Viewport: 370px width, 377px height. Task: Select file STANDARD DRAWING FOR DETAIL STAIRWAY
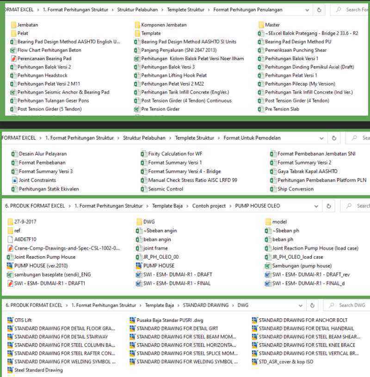(x=58, y=337)
